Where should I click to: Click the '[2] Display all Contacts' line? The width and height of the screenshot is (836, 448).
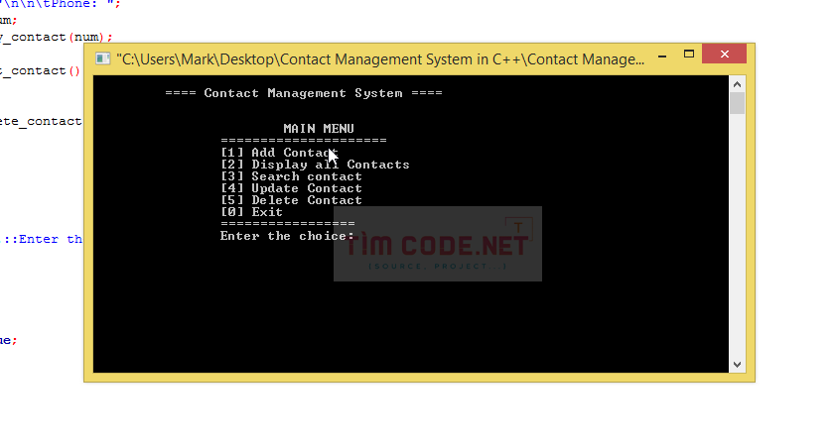click(x=315, y=165)
